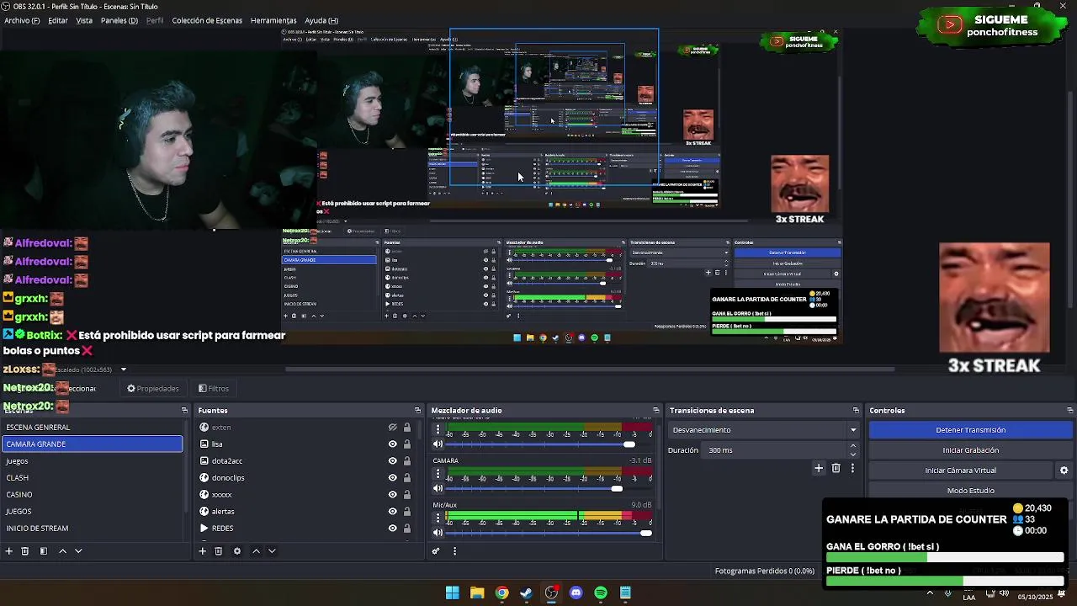The width and height of the screenshot is (1077, 606).
Task: Open the Colección de Escenas menu
Action: (207, 20)
